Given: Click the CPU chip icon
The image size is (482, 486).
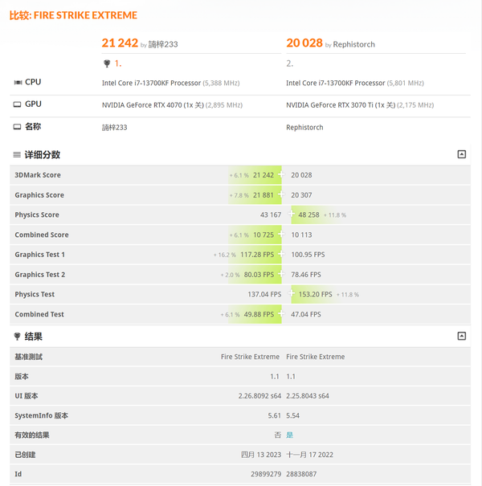Looking at the screenshot, I should (x=18, y=82).
